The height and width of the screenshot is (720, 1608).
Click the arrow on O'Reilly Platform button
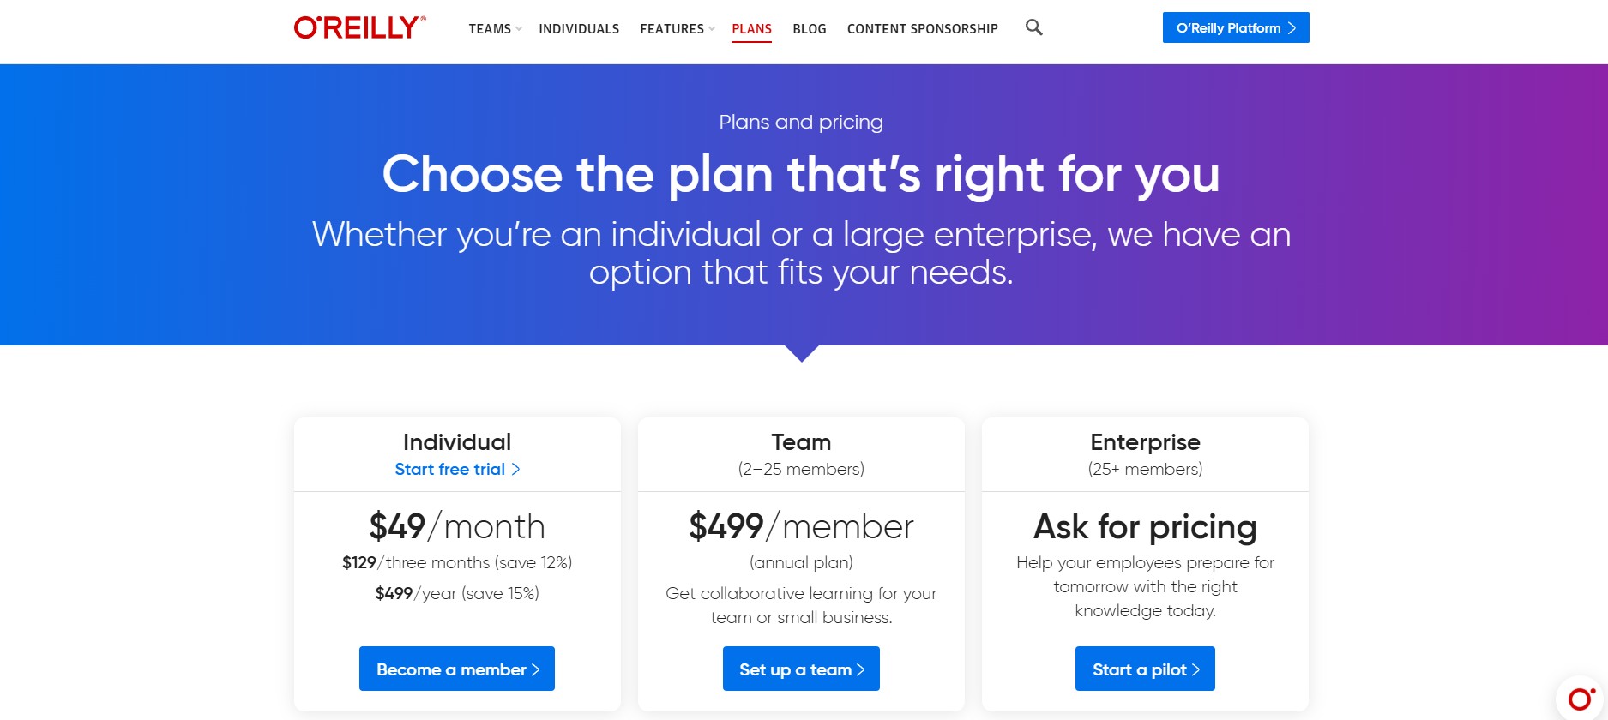pyautogui.click(x=1292, y=28)
